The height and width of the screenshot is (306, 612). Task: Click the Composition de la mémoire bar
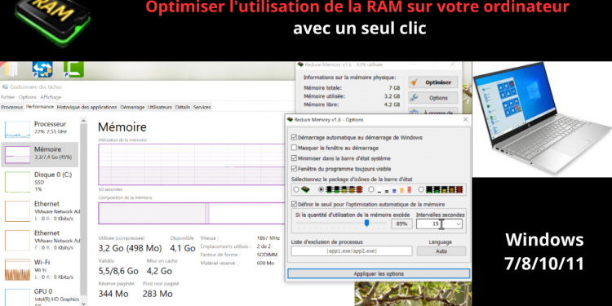[192, 213]
